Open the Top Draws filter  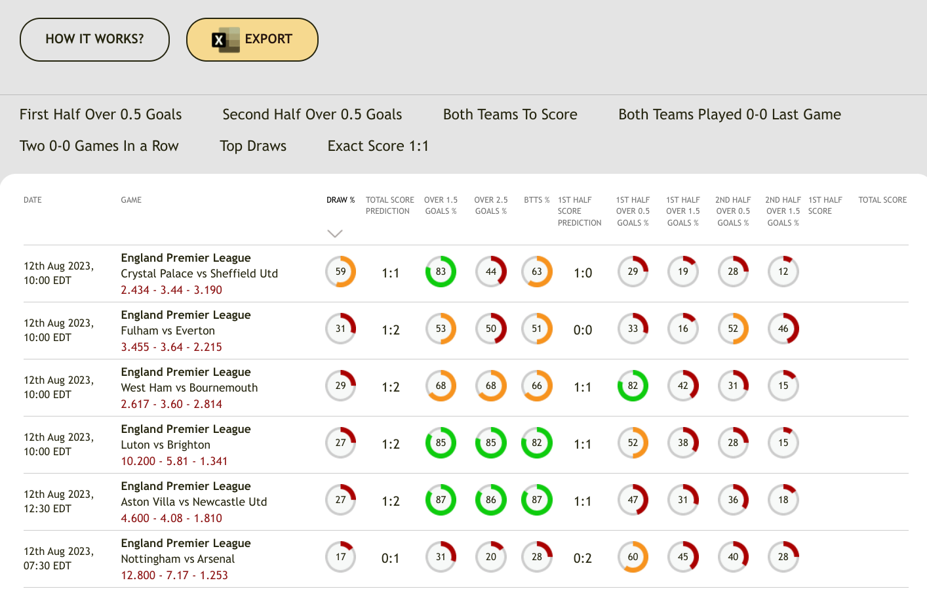pyautogui.click(x=253, y=146)
